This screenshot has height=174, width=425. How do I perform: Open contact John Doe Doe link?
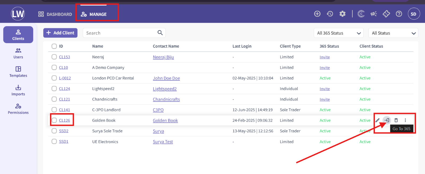(166, 78)
